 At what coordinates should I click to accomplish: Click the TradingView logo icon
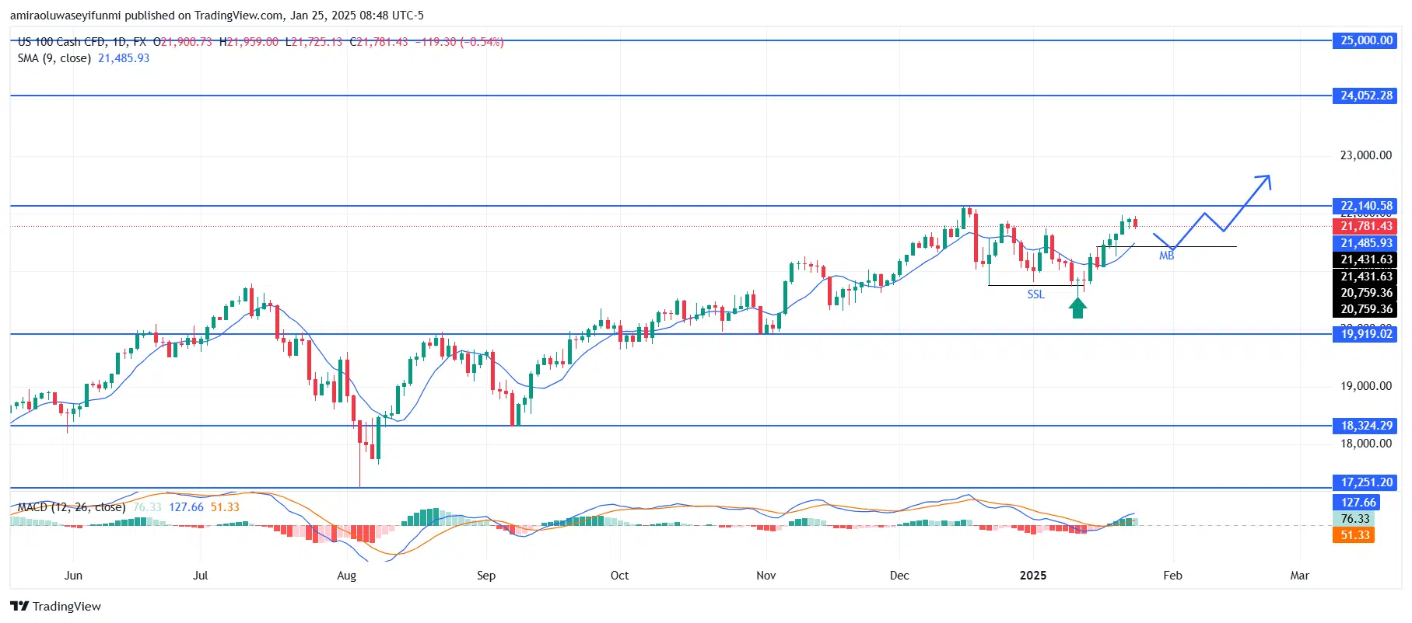click(19, 607)
